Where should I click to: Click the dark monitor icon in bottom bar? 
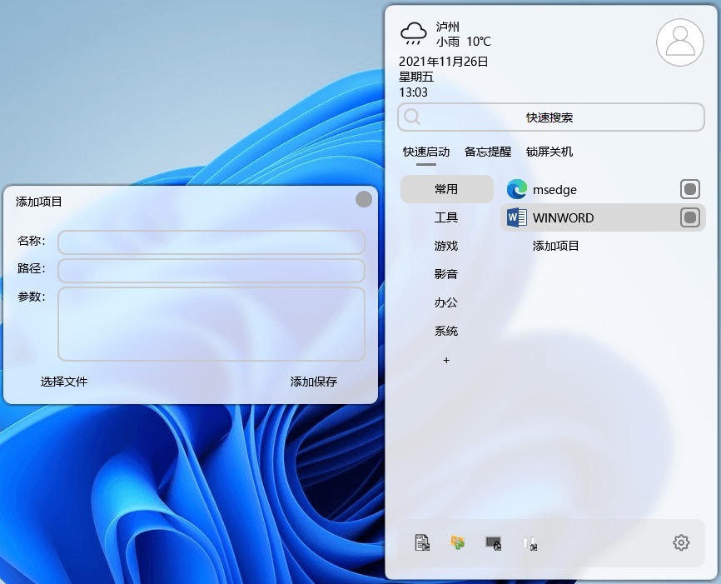click(494, 543)
